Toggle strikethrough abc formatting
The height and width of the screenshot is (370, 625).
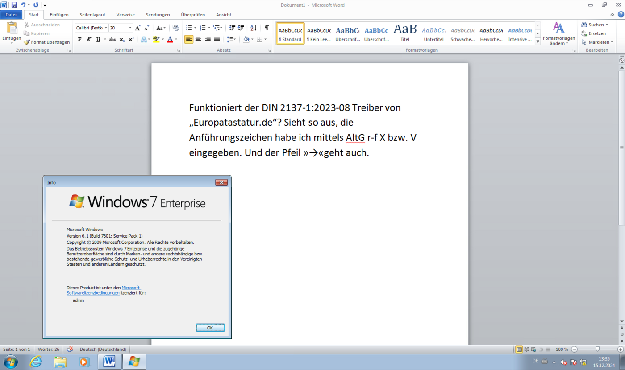tap(112, 39)
